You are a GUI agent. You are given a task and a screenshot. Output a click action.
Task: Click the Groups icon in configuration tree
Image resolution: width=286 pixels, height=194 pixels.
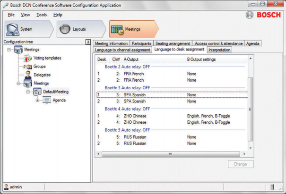27,67
